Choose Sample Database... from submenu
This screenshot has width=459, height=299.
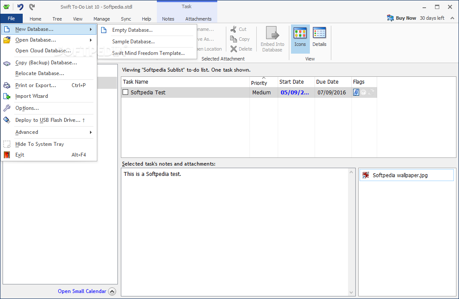tap(147, 42)
